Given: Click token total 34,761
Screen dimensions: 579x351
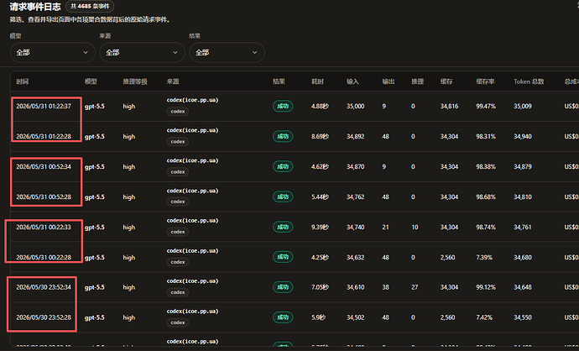Looking at the screenshot, I should tap(523, 228).
